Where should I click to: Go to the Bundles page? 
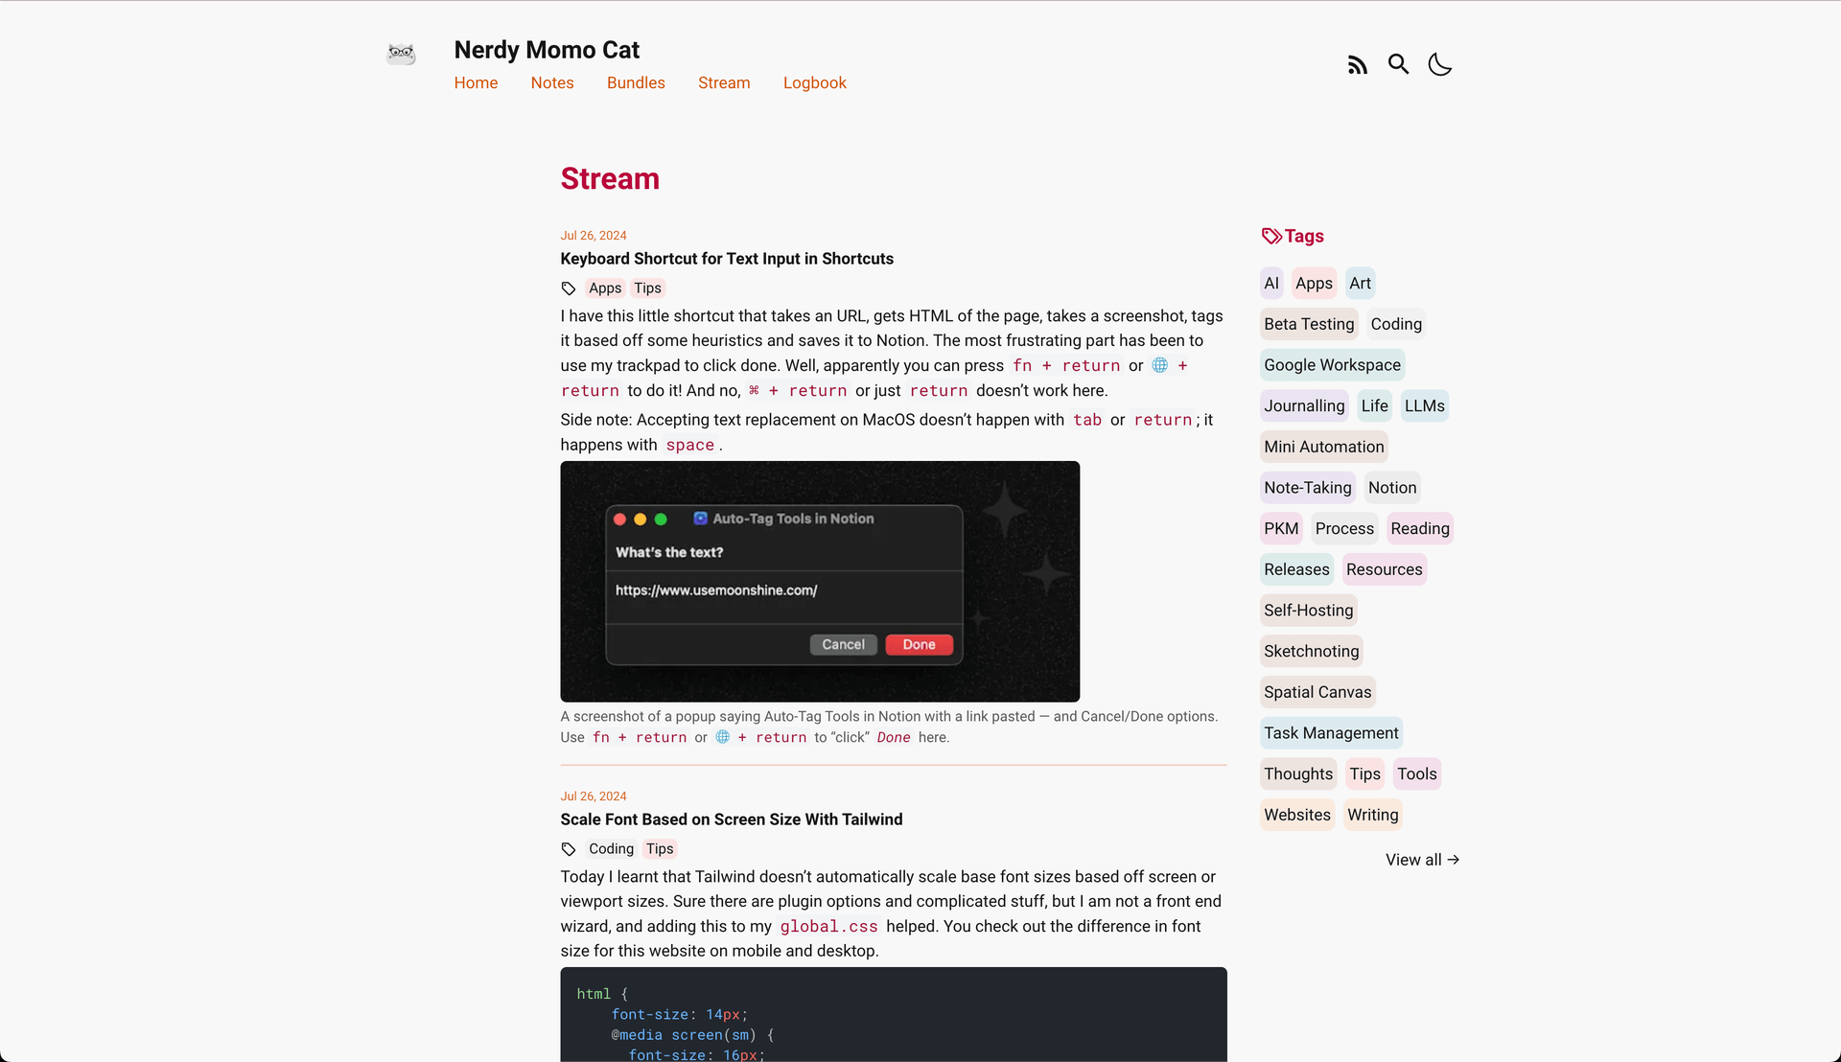click(636, 82)
